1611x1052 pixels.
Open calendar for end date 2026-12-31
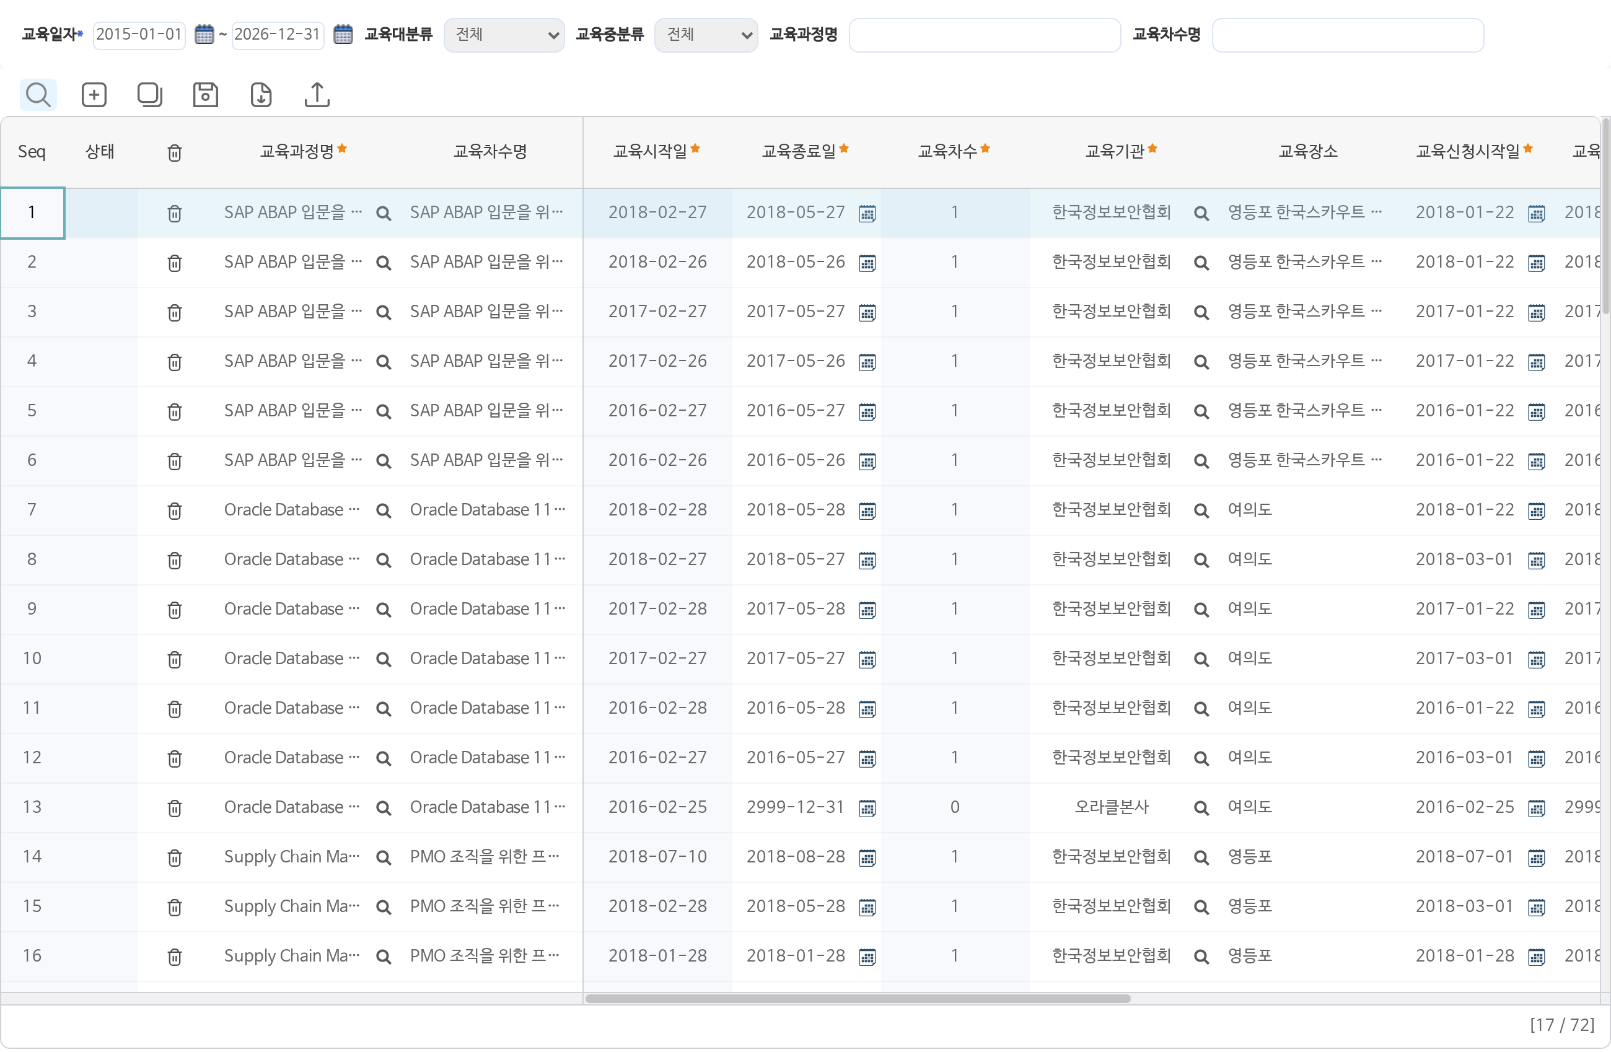pyautogui.click(x=343, y=35)
